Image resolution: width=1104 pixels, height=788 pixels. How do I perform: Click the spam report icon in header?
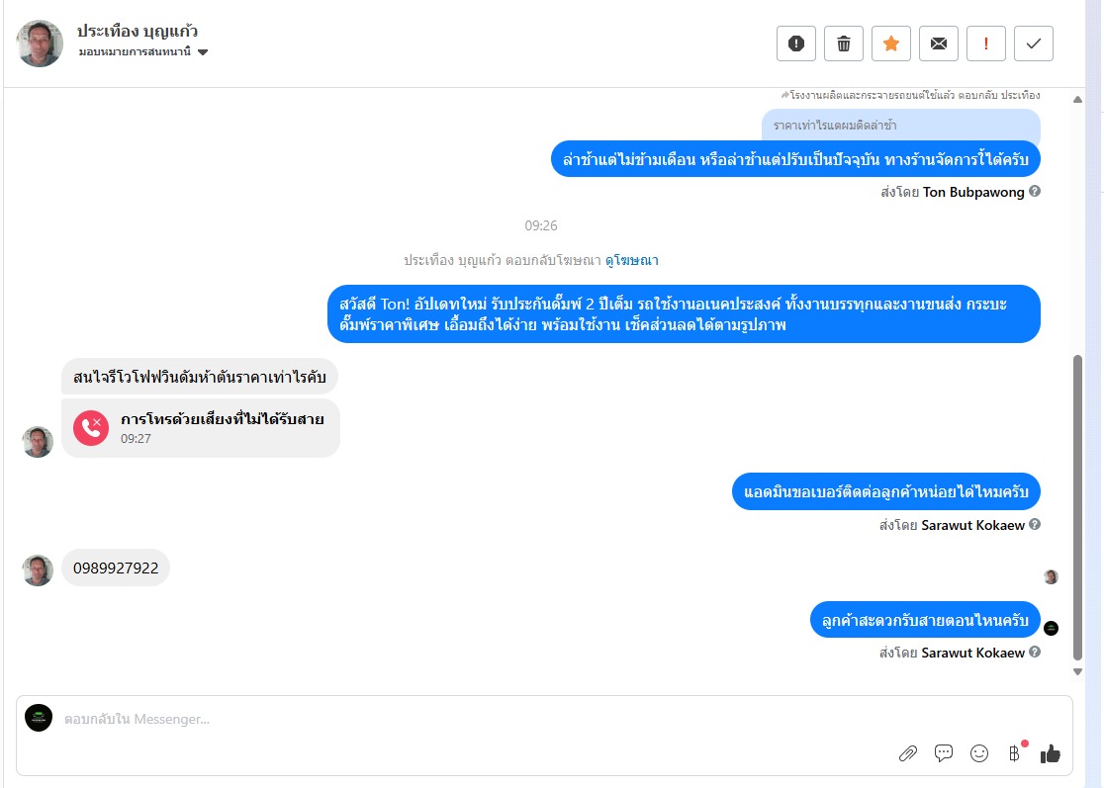796,44
